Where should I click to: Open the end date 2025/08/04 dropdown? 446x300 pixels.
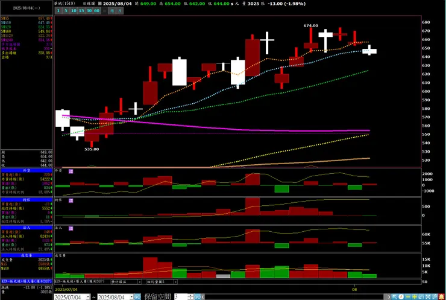click(131, 297)
